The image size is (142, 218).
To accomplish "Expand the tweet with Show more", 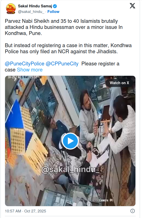I will pyautogui.click(x=30, y=70).
